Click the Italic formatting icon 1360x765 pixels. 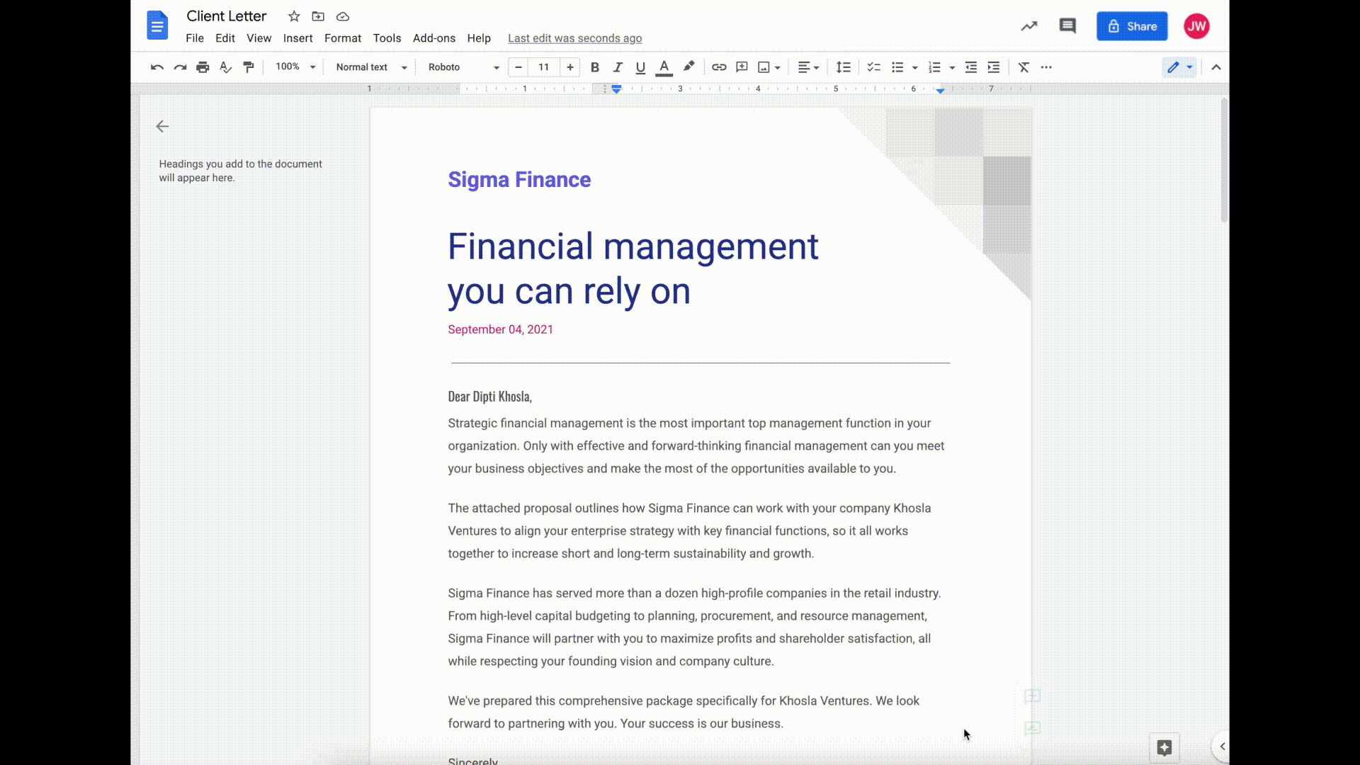click(x=618, y=67)
